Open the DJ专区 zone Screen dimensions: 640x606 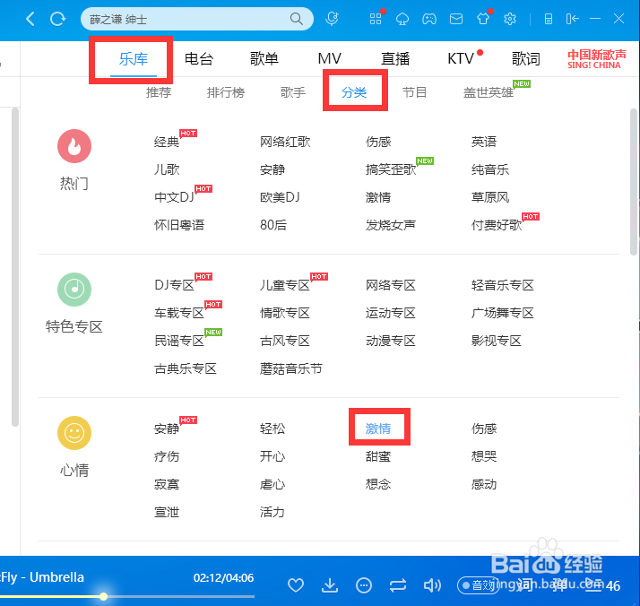tap(174, 285)
